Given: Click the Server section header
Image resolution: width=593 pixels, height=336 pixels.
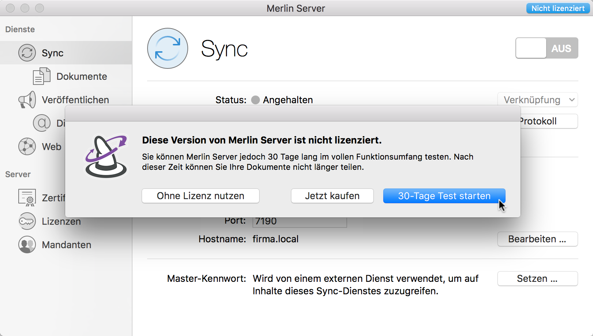Looking at the screenshot, I should coord(18,174).
